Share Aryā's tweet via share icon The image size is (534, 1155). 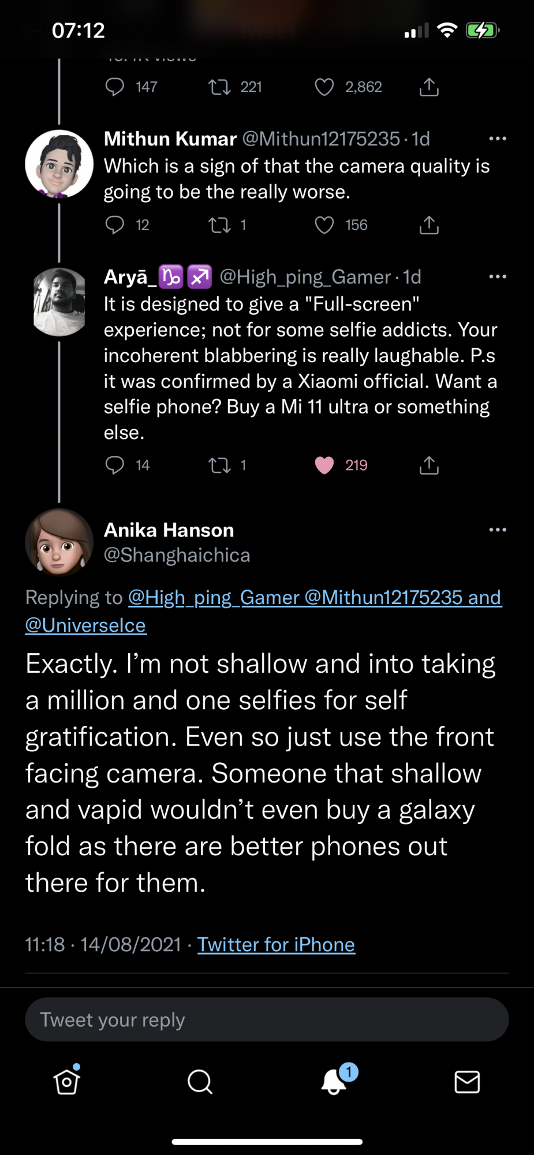click(429, 465)
